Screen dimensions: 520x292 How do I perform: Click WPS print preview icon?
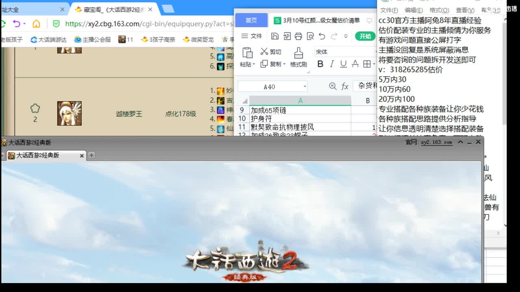coord(310,36)
